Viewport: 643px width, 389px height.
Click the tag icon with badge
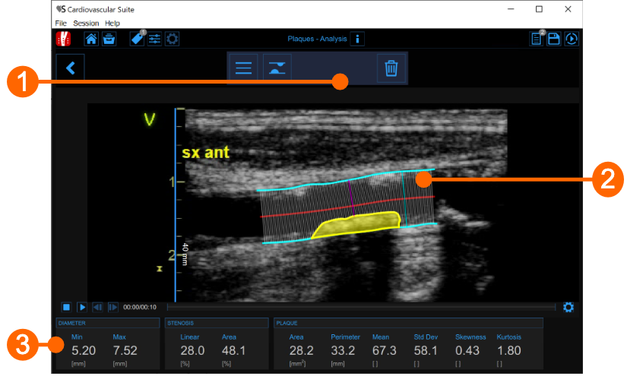pyautogui.click(x=137, y=40)
